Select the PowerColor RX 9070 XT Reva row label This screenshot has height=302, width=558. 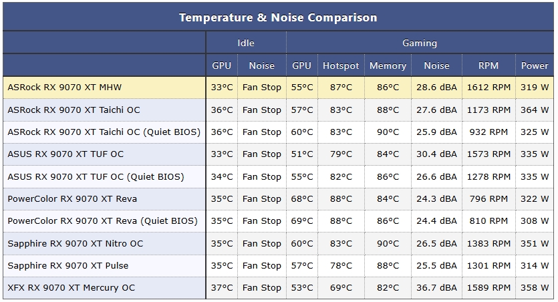(72, 199)
